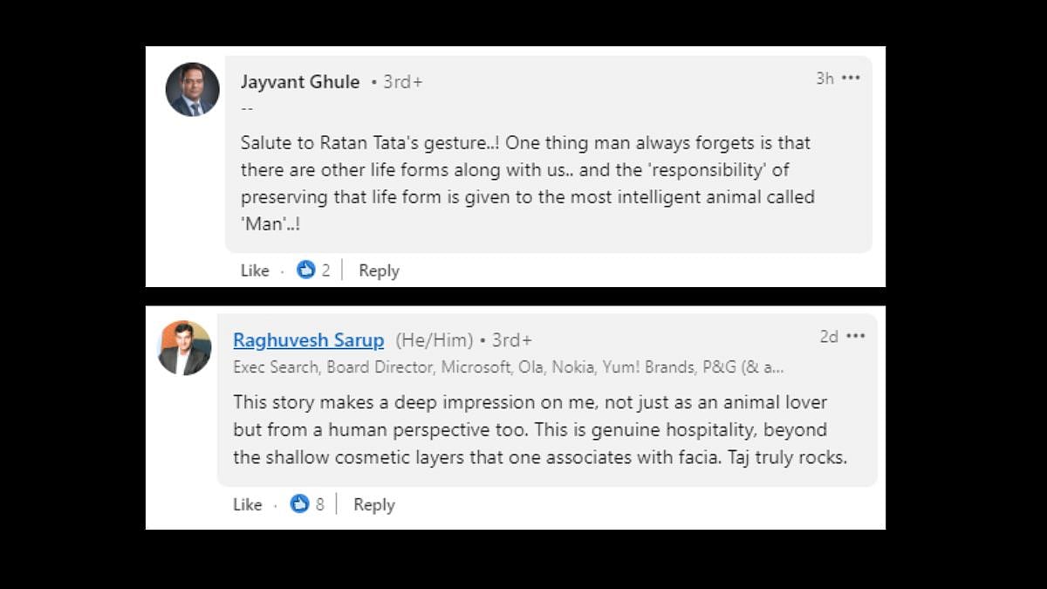Like Raghuvesh Sarup's comment
The height and width of the screenshot is (589, 1047).
tap(247, 504)
